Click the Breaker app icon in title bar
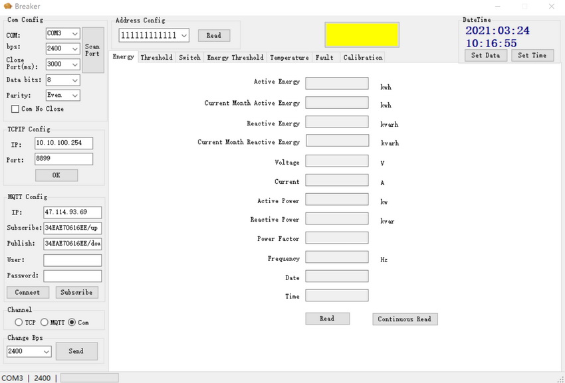 (x=8, y=6)
